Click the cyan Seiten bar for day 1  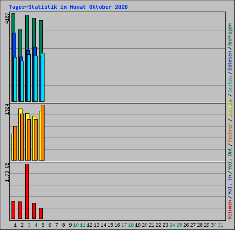pos(15,79)
